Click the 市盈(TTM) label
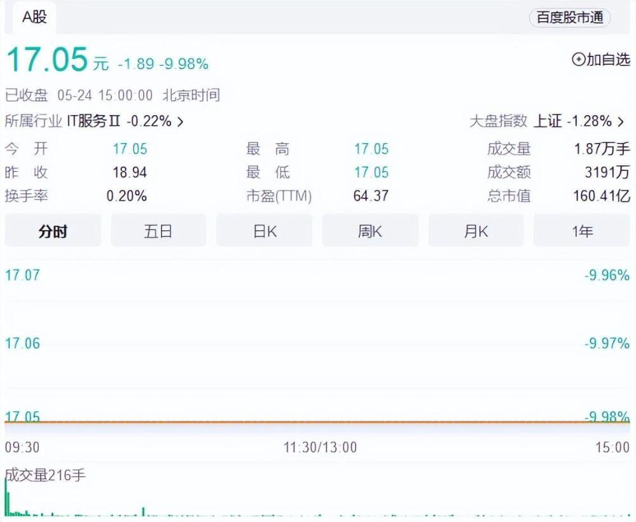Screen dimensions: 636x522 tap(279, 196)
